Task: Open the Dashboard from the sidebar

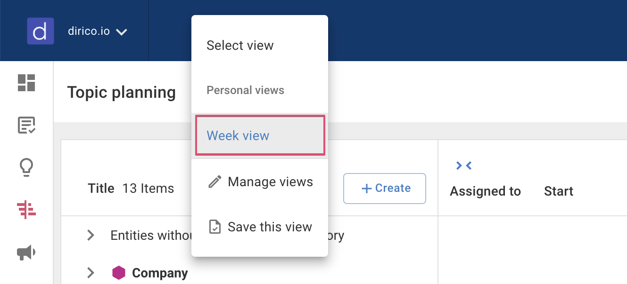Action: pyautogui.click(x=26, y=83)
